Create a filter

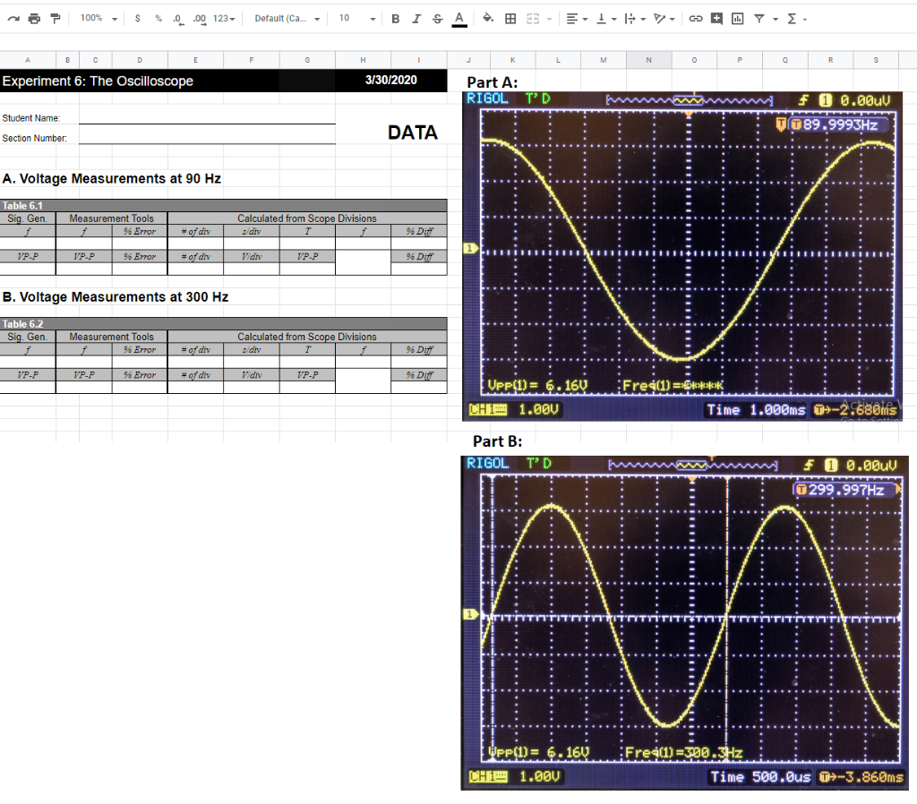pyautogui.click(x=758, y=18)
